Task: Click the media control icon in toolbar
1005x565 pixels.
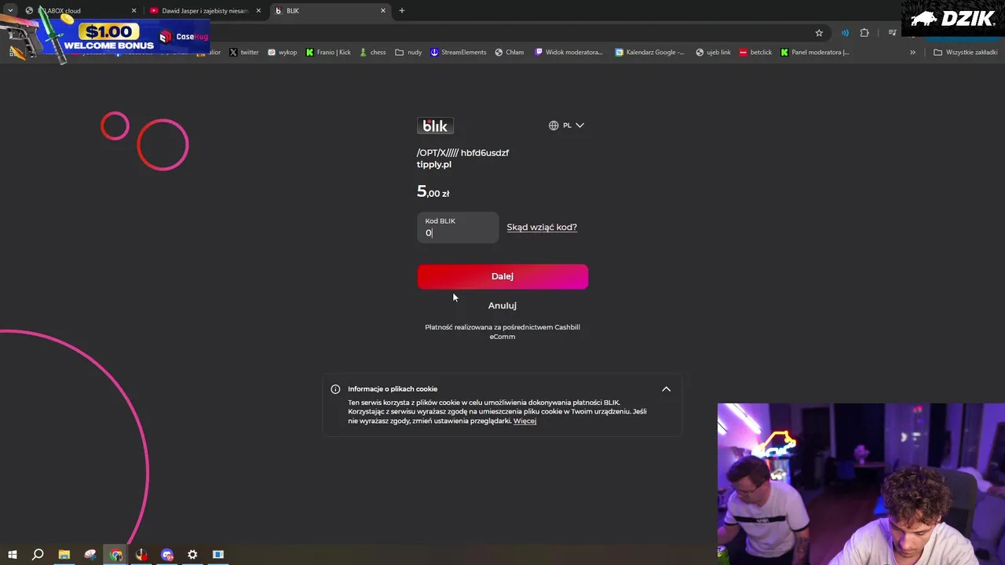Action: coord(892,33)
